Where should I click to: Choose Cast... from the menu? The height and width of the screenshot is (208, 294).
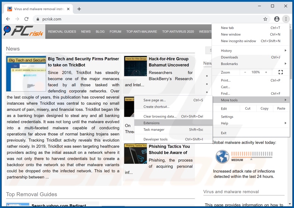251,87
